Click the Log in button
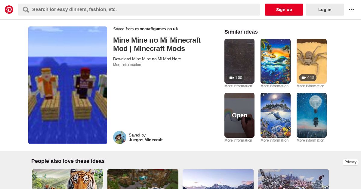Image resolution: width=361 pixels, height=189 pixels. (x=325, y=10)
